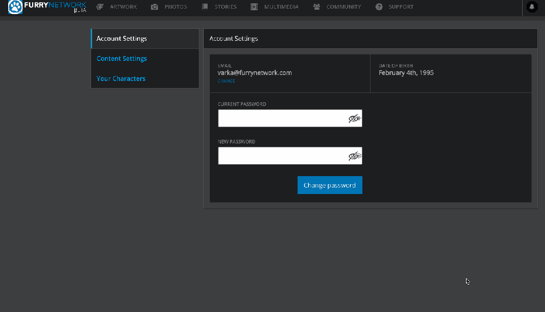Screen dimensions: 545x312
Task: Click the Stories book icon
Action: click(x=205, y=7)
